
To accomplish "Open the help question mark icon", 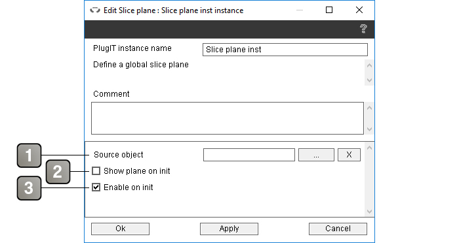I will click(363, 29).
